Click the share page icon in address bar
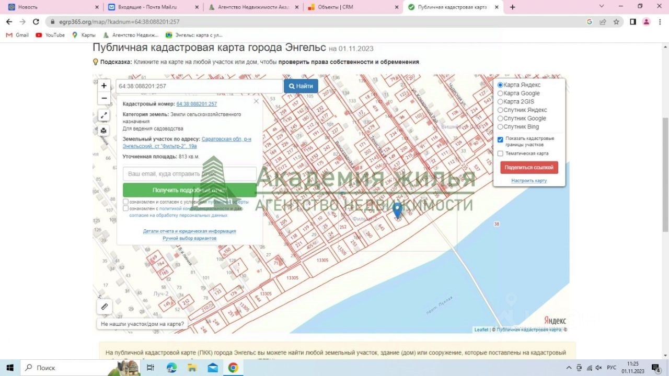The height and width of the screenshot is (376, 669). tap(603, 22)
